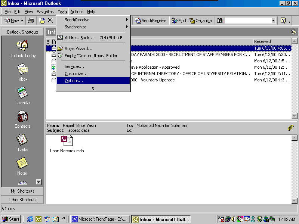299x224 pixels.
Task: Open the Notes shortcut
Action: (x=22, y=166)
